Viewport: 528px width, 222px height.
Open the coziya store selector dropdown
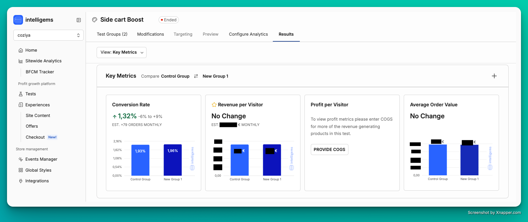[48, 35]
